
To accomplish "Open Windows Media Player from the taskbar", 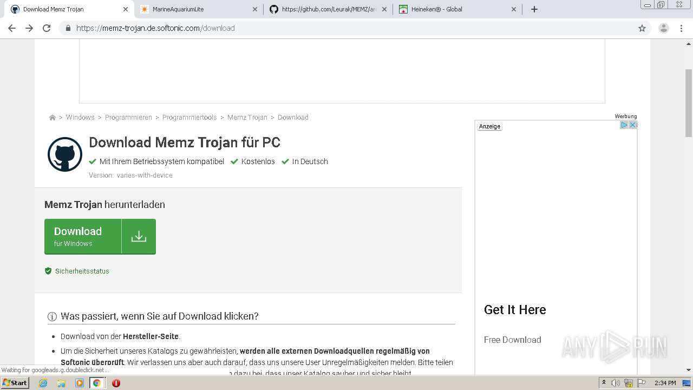I will [x=79, y=383].
